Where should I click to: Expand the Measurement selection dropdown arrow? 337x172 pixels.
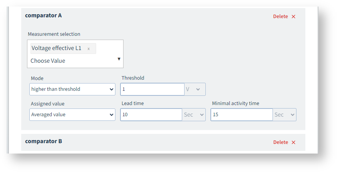pos(119,59)
